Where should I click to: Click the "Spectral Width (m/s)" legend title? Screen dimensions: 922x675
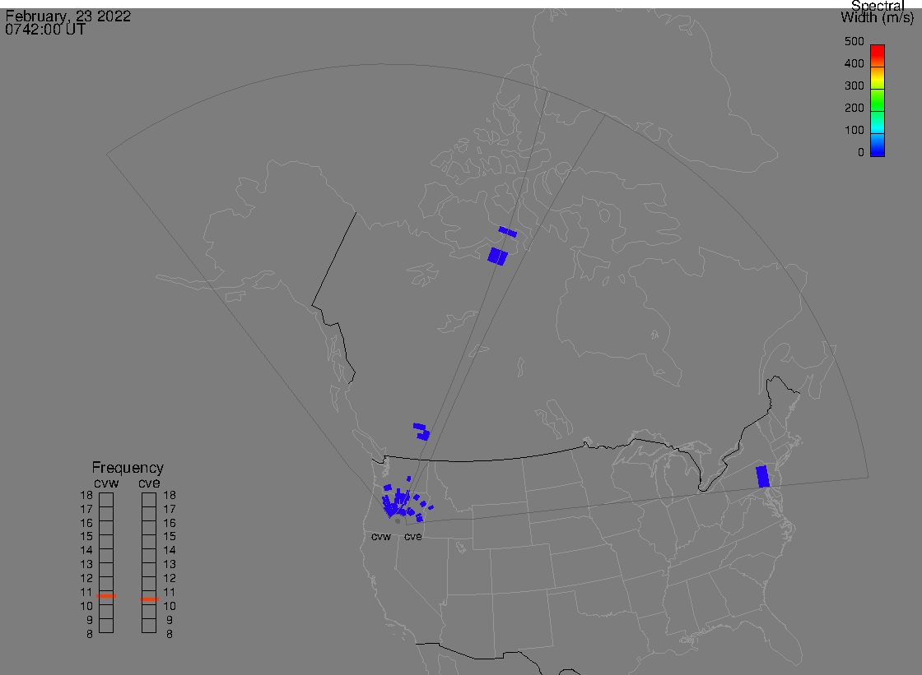877,12
